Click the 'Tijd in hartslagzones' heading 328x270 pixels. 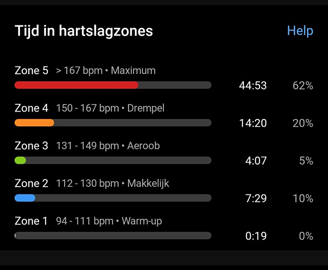click(x=84, y=31)
